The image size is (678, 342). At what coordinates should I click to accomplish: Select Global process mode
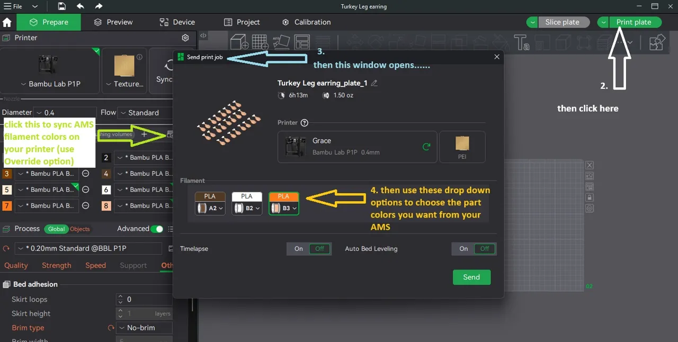(56, 229)
